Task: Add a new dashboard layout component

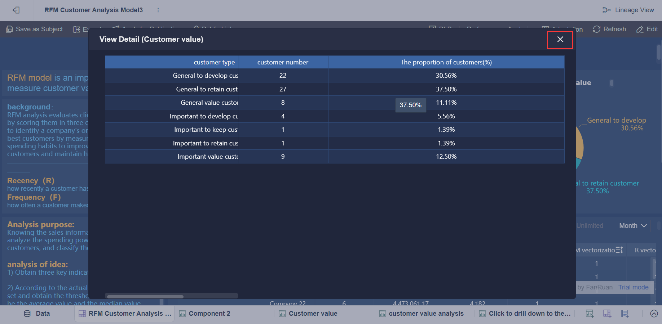Action: pyautogui.click(x=607, y=314)
